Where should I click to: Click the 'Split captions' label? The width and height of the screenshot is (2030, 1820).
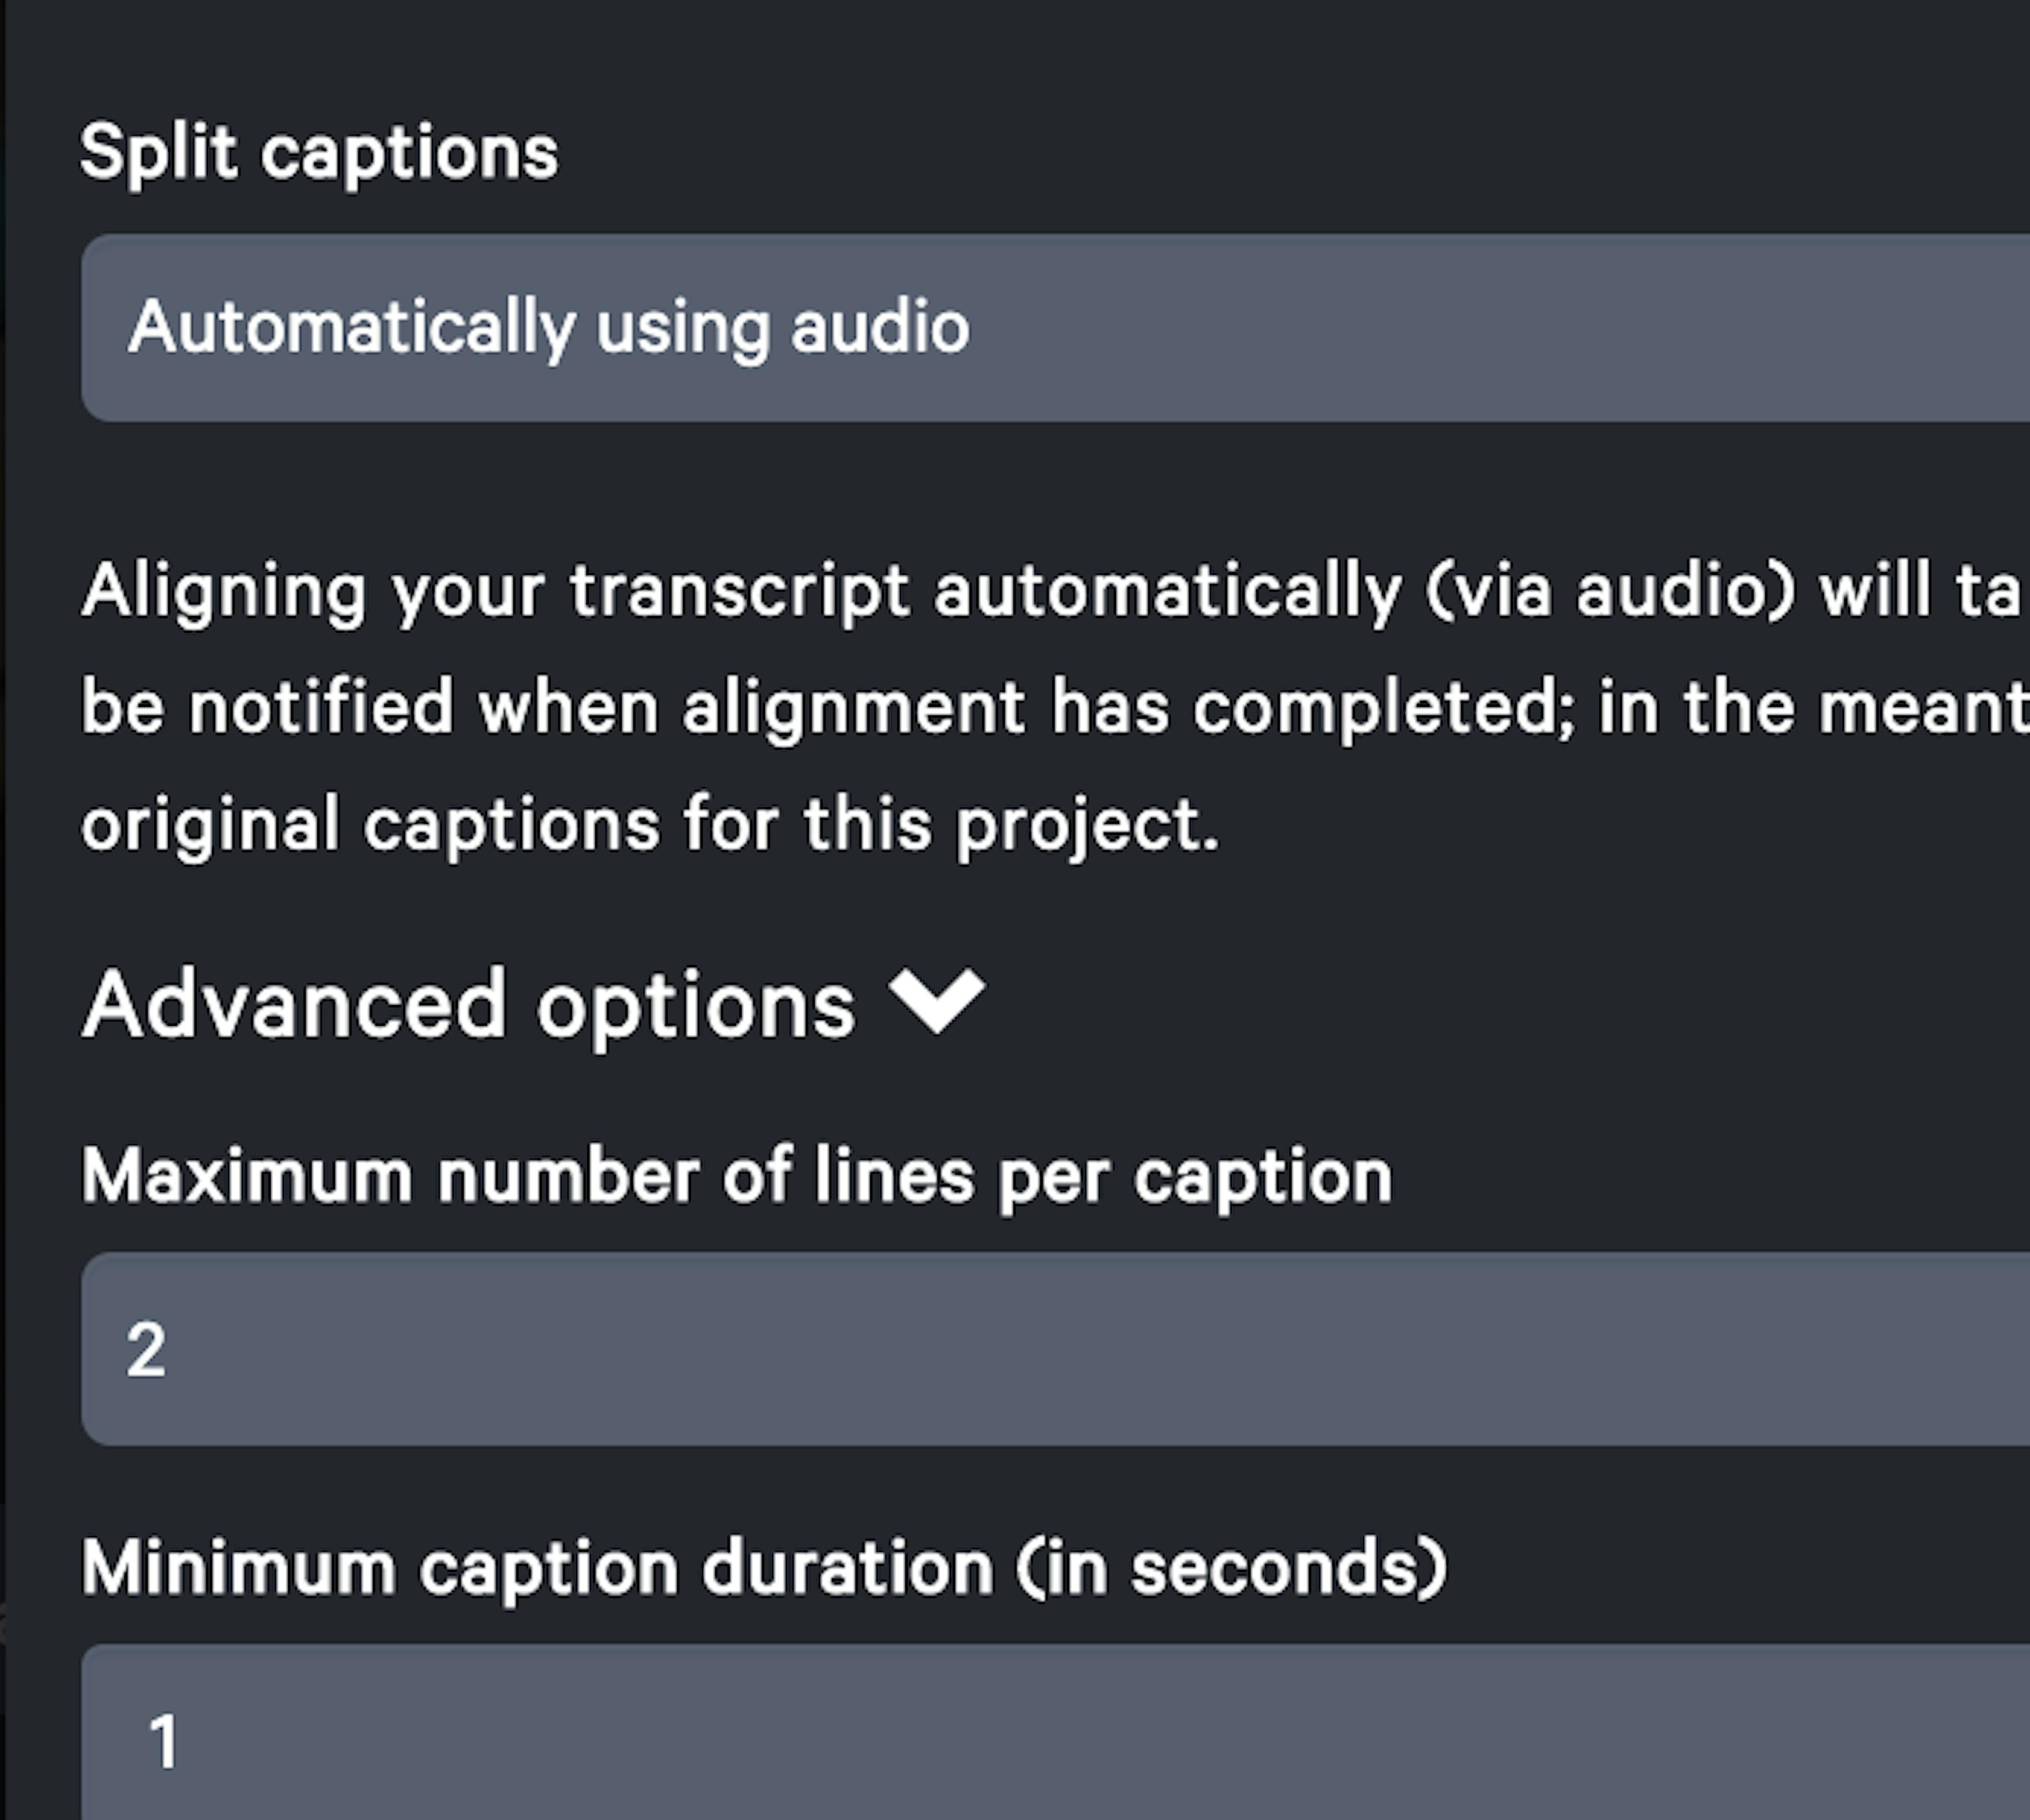319,153
